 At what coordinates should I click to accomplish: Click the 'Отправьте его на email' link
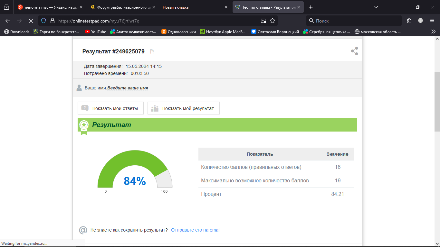pyautogui.click(x=196, y=230)
